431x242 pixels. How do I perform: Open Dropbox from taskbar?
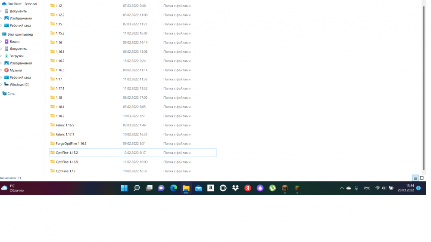(x=236, y=188)
